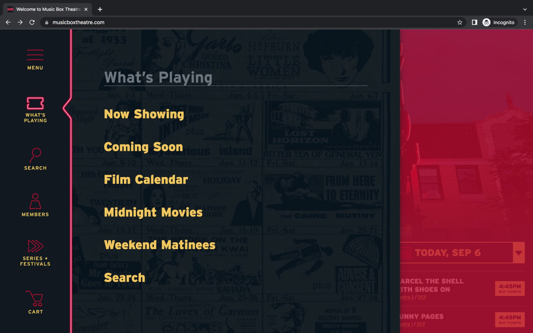Open Marcel the Shell With Shoes On title
This screenshot has height=333, width=533.
[432, 285]
